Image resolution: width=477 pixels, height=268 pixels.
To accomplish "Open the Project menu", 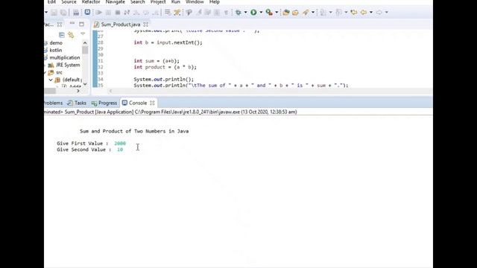I will (158, 1).
